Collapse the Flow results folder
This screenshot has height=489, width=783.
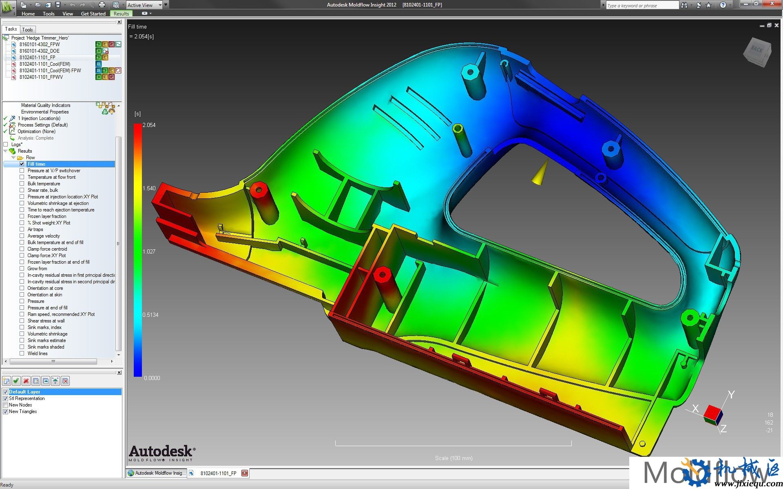pos(13,157)
